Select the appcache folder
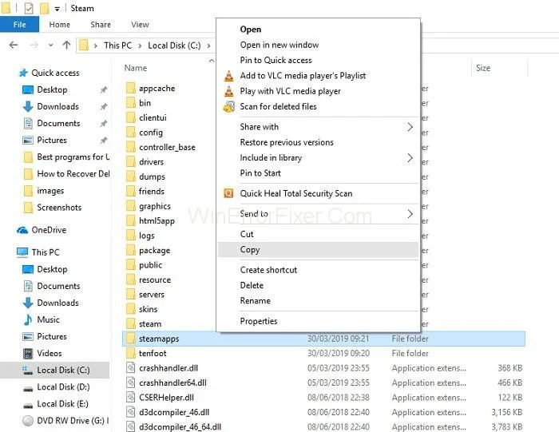The height and width of the screenshot is (432, 559). (x=157, y=89)
